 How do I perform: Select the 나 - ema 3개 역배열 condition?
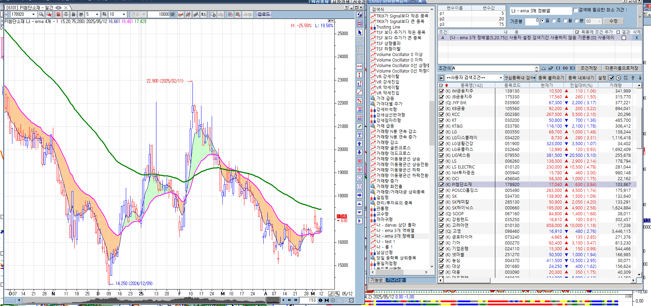pyautogui.click(x=395, y=230)
